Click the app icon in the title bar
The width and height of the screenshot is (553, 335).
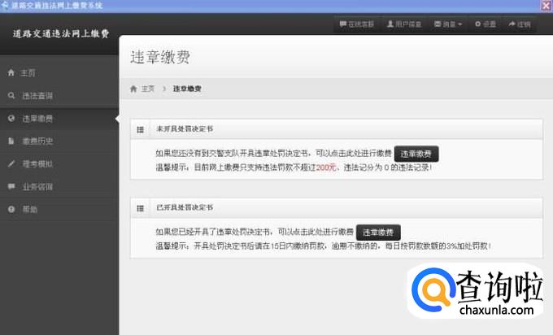point(5,6)
